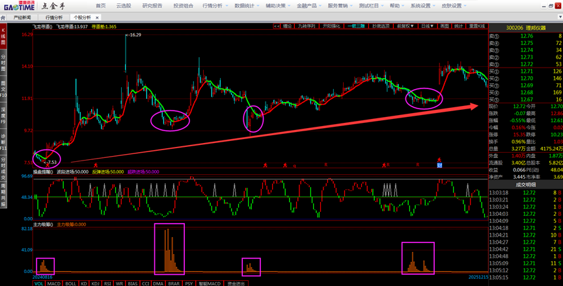This screenshot has width=563, height=286.
Task: Select the MACD indicator tab
Action: click(x=54, y=283)
